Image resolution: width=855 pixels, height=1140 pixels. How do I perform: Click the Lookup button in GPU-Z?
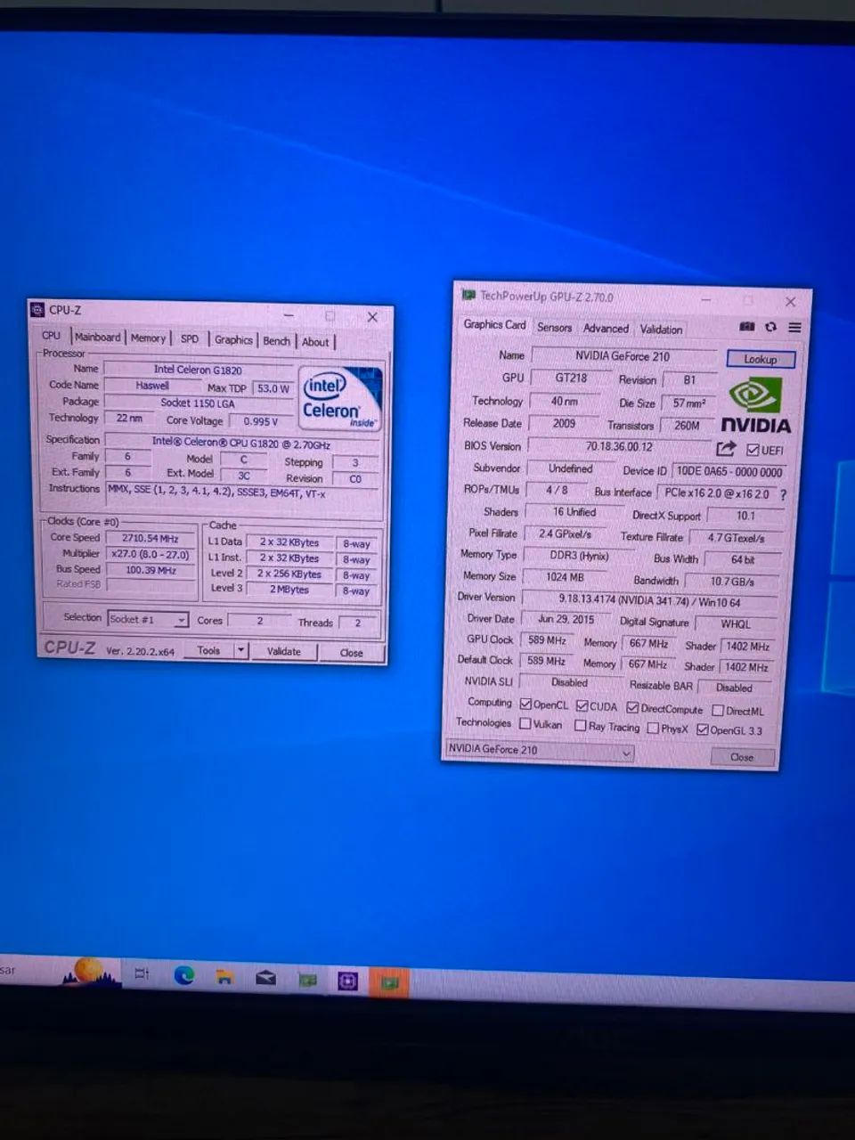click(x=760, y=359)
